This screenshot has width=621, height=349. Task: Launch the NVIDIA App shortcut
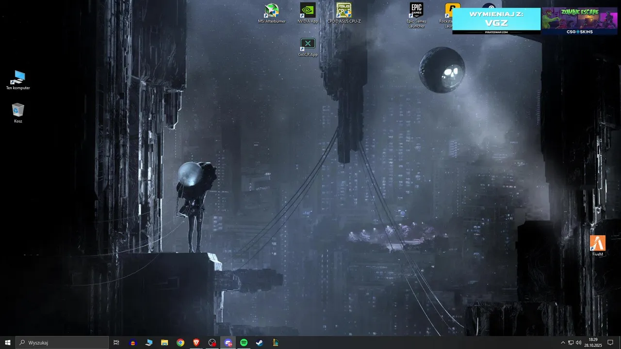[308, 14]
